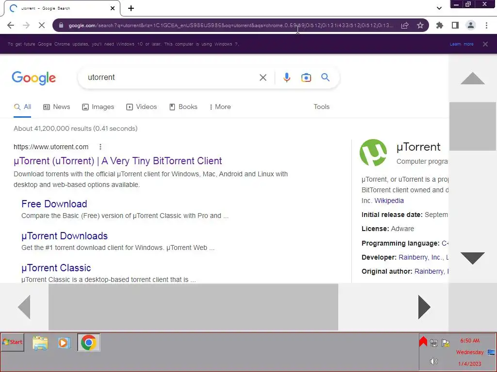Open the new tab plus button
This screenshot has height=372, width=497.
131,8
